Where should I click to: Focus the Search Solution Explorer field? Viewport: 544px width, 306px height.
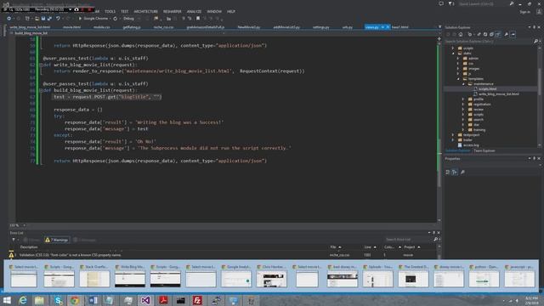(489, 42)
